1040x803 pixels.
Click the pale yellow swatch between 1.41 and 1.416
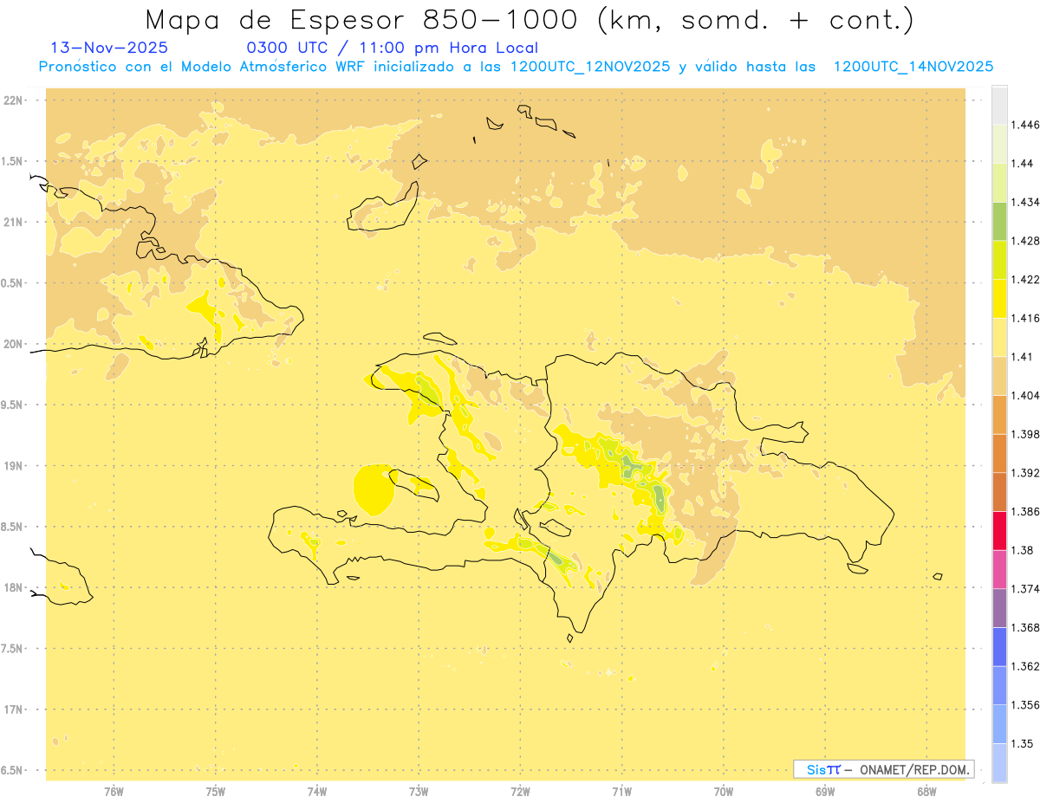pos(999,337)
